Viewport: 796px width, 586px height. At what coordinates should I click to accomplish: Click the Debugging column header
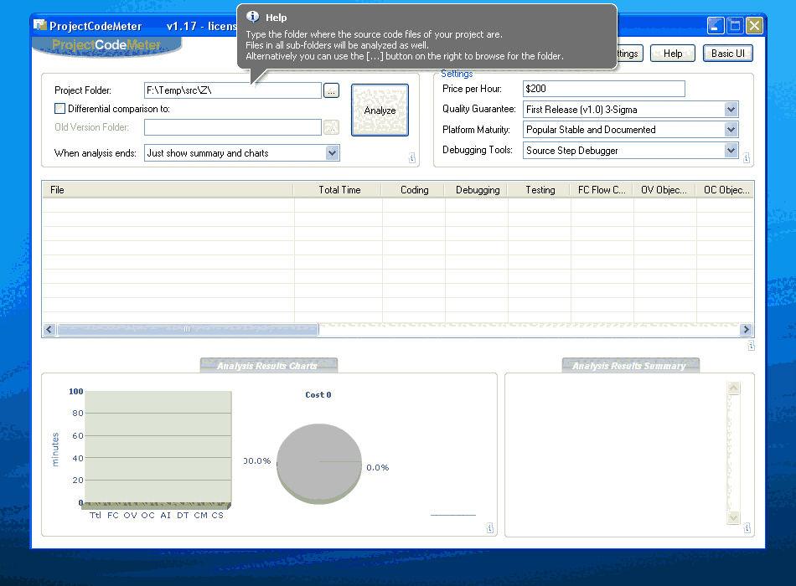477,190
